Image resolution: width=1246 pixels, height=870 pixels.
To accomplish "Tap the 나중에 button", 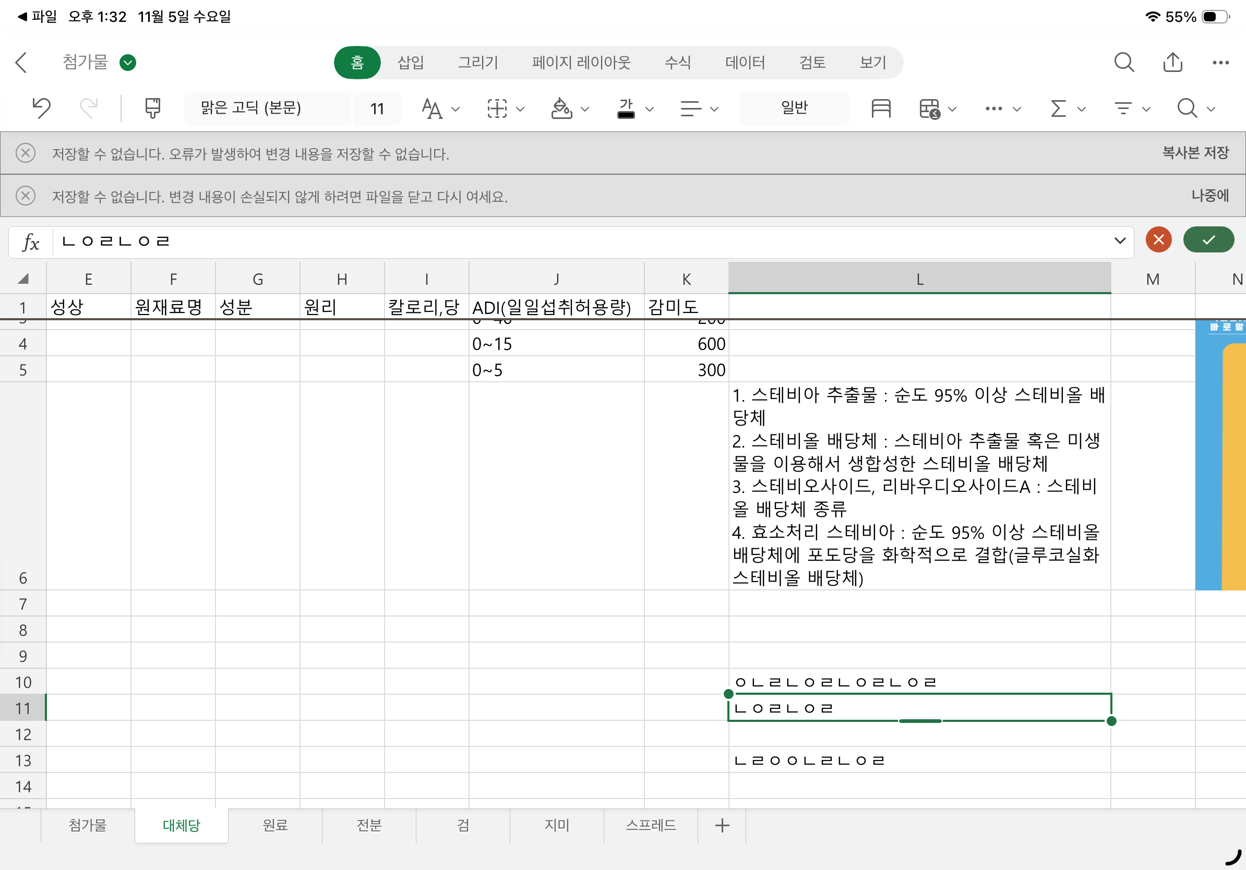I will (1209, 195).
